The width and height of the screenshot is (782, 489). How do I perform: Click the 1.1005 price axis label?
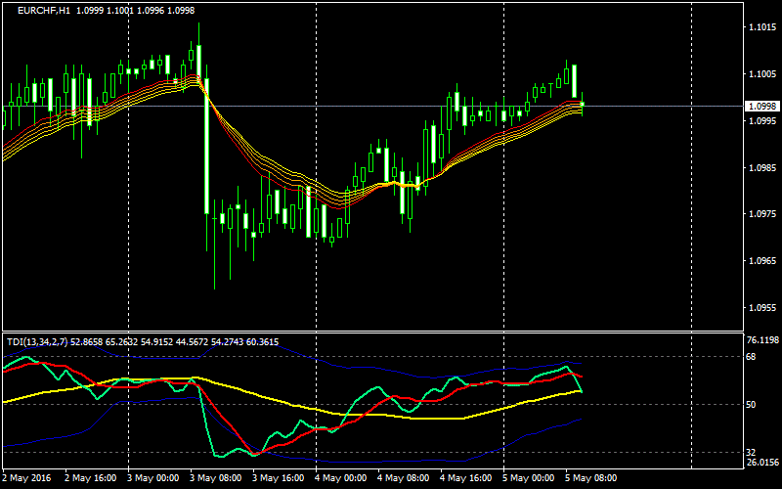762,74
